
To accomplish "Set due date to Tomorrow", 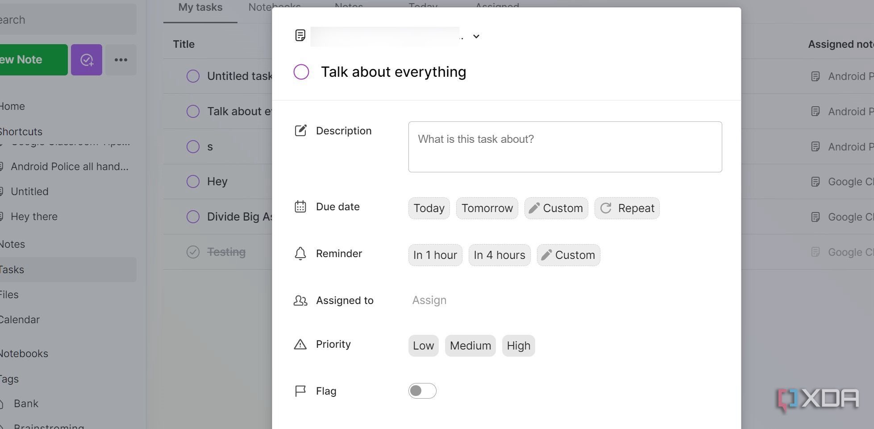I will click(487, 208).
